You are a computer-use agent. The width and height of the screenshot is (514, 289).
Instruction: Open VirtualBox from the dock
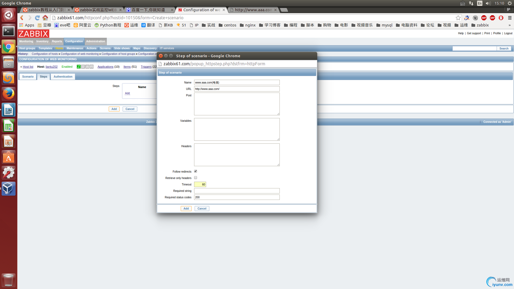[9, 189]
